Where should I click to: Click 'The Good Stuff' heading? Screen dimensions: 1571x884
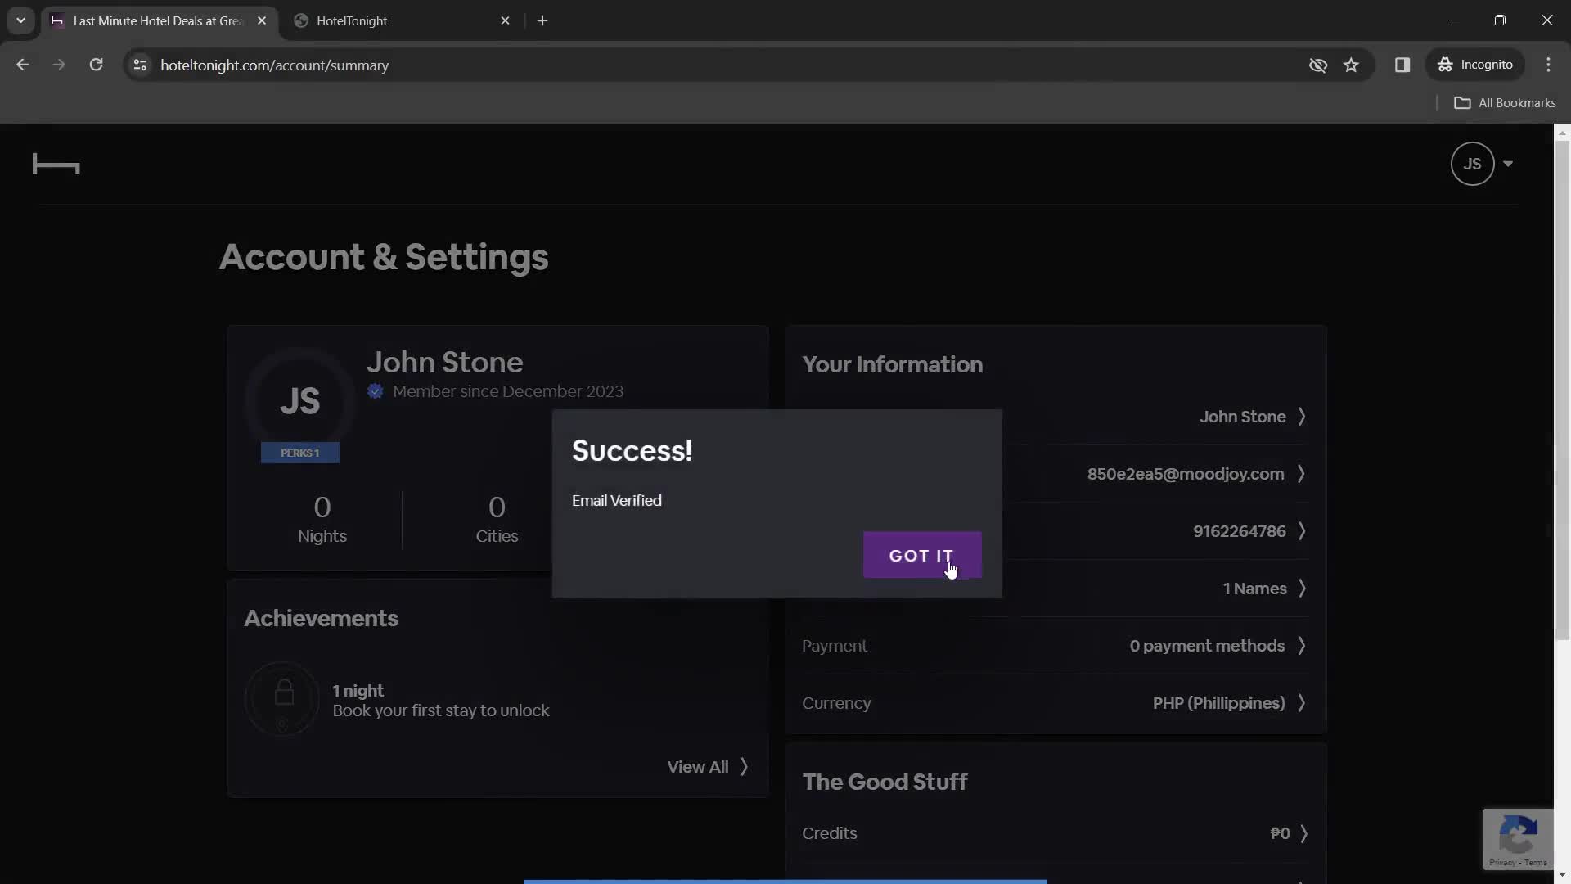(x=885, y=782)
